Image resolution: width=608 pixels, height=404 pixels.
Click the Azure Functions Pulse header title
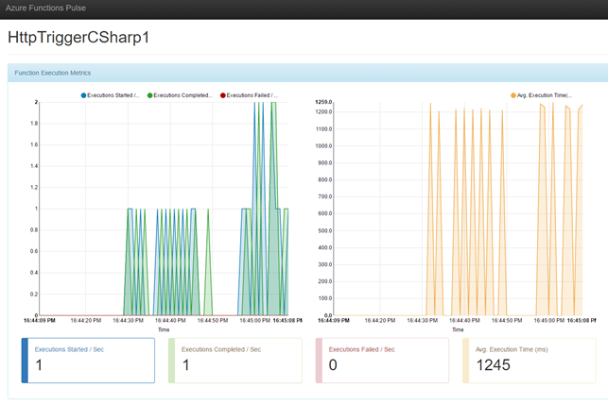[x=46, y=8]
